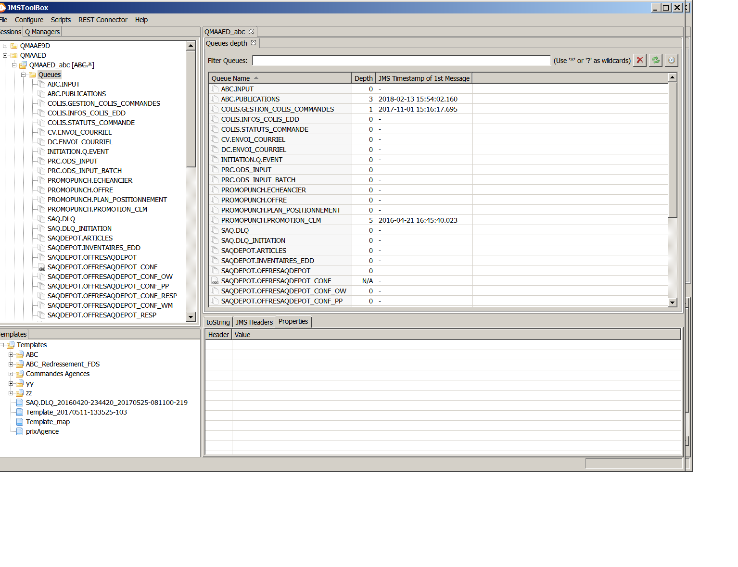
Task: Select the Template_20170511-133525-103 template
Action: point(76,412)
